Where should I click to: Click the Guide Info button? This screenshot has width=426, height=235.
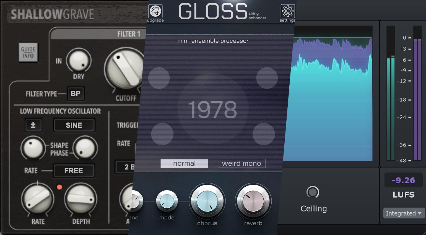click(x=28, y=52)
